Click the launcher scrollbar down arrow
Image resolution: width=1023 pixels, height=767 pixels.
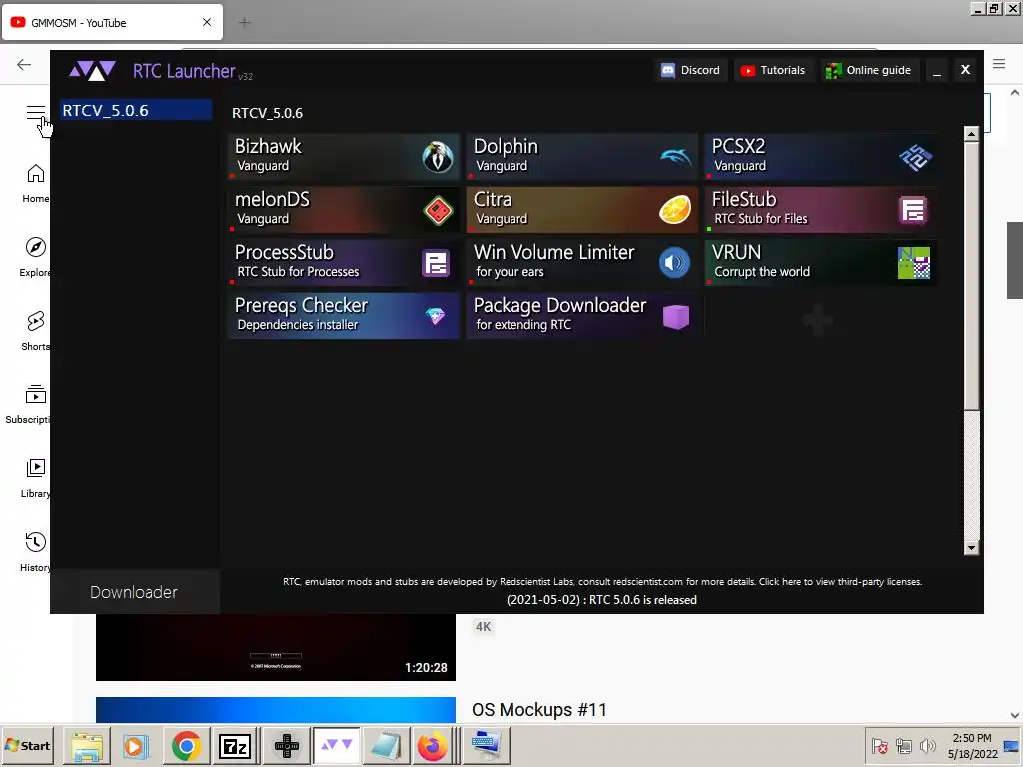coord(971,548)
